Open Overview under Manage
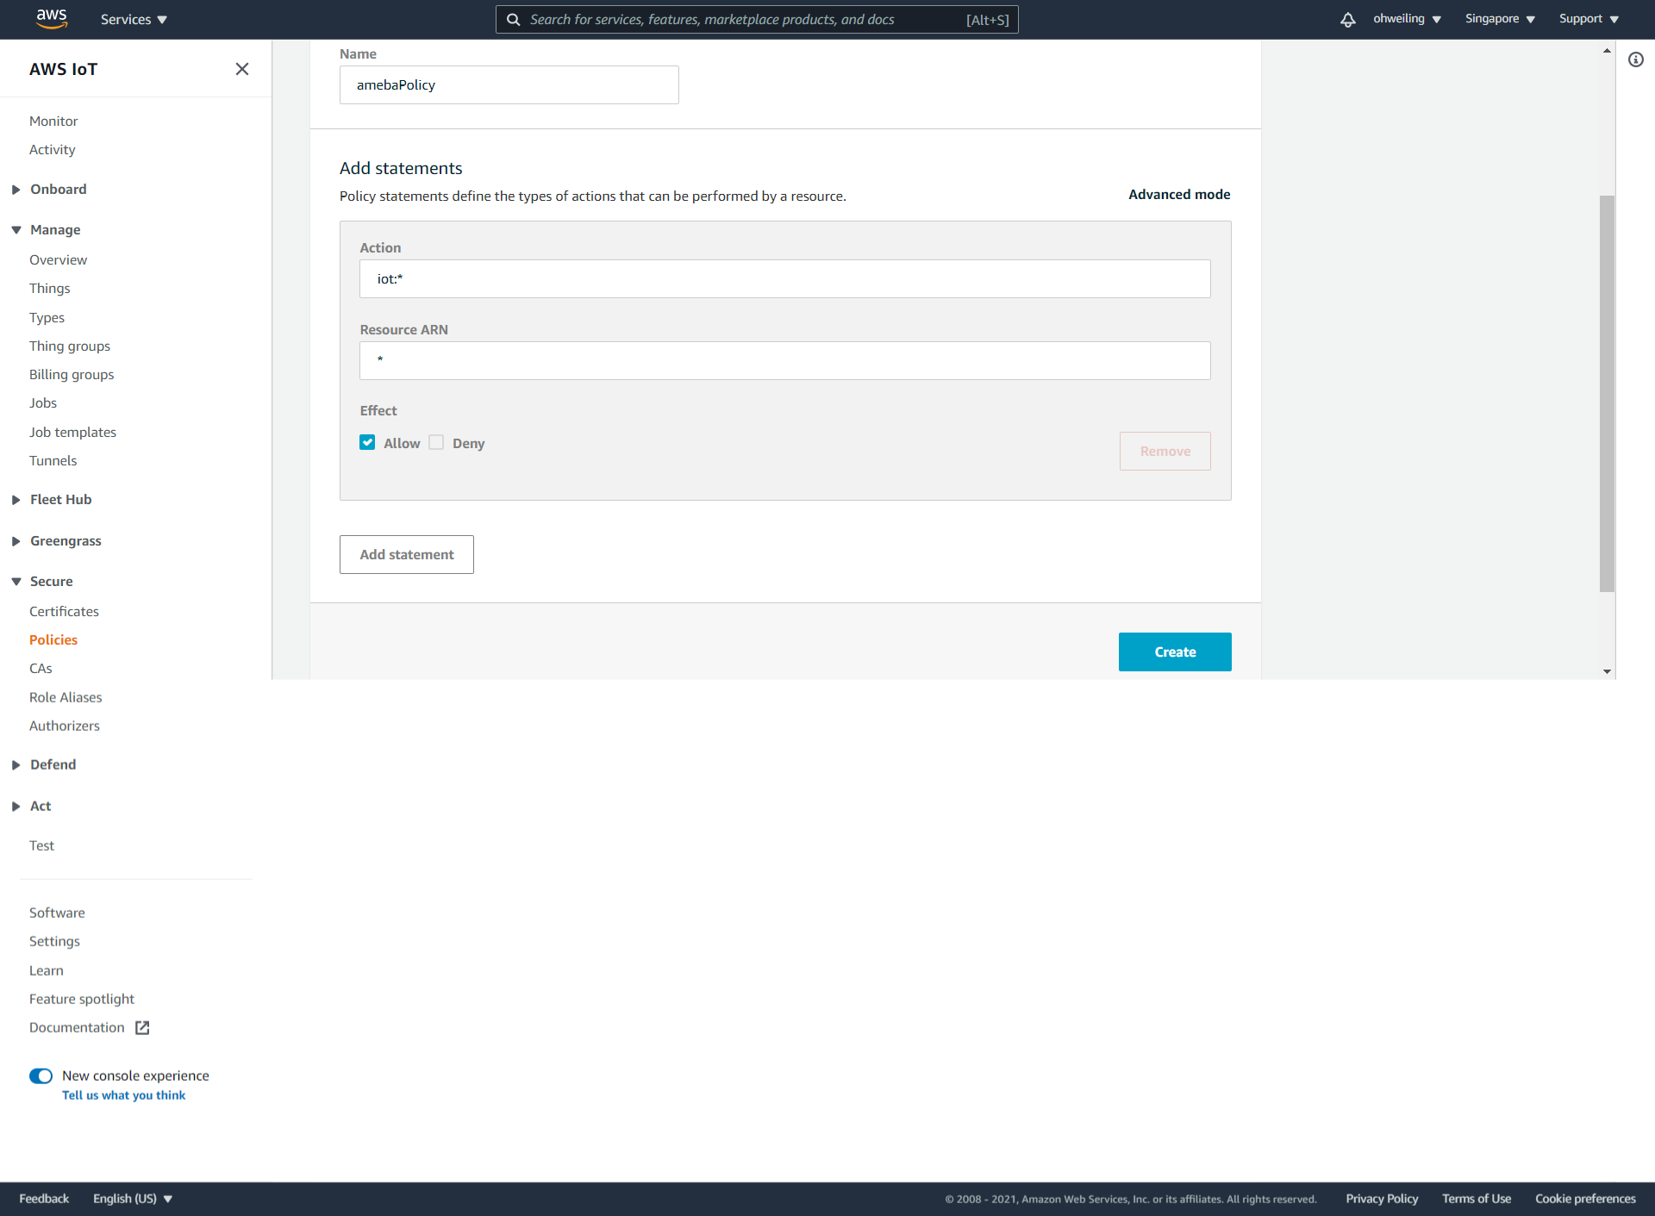 tap(58, 260)
